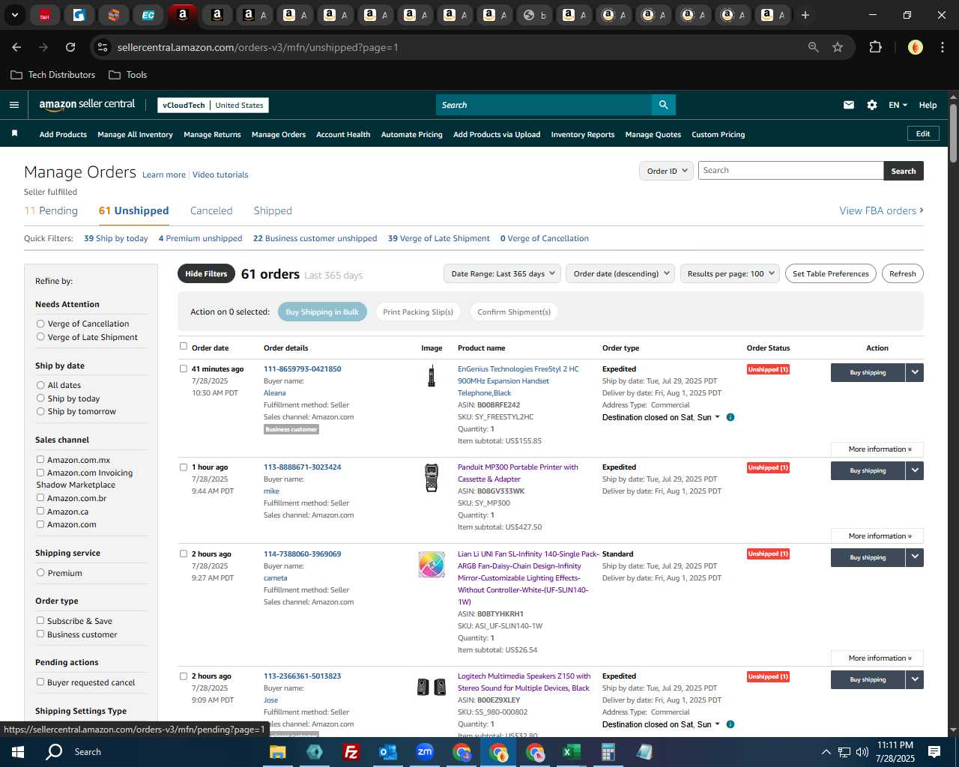This screenshot has height=767, width=959.
Task: Open Order date (descending) sort dropdown
Action: pyautogui.click(x=620, y=273)
